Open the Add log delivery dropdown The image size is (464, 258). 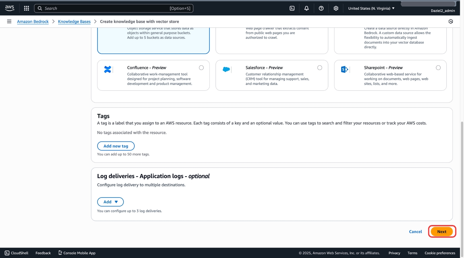pos(110,202)
